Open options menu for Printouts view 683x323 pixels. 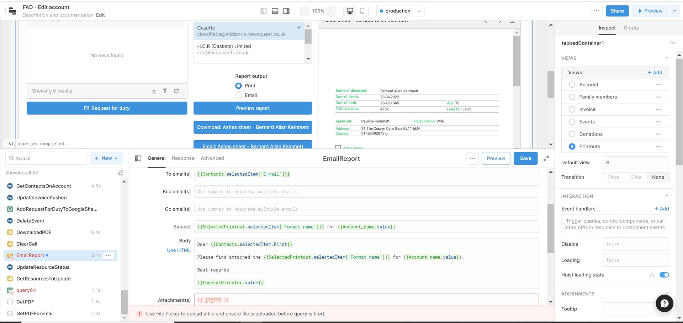[658, 147]
